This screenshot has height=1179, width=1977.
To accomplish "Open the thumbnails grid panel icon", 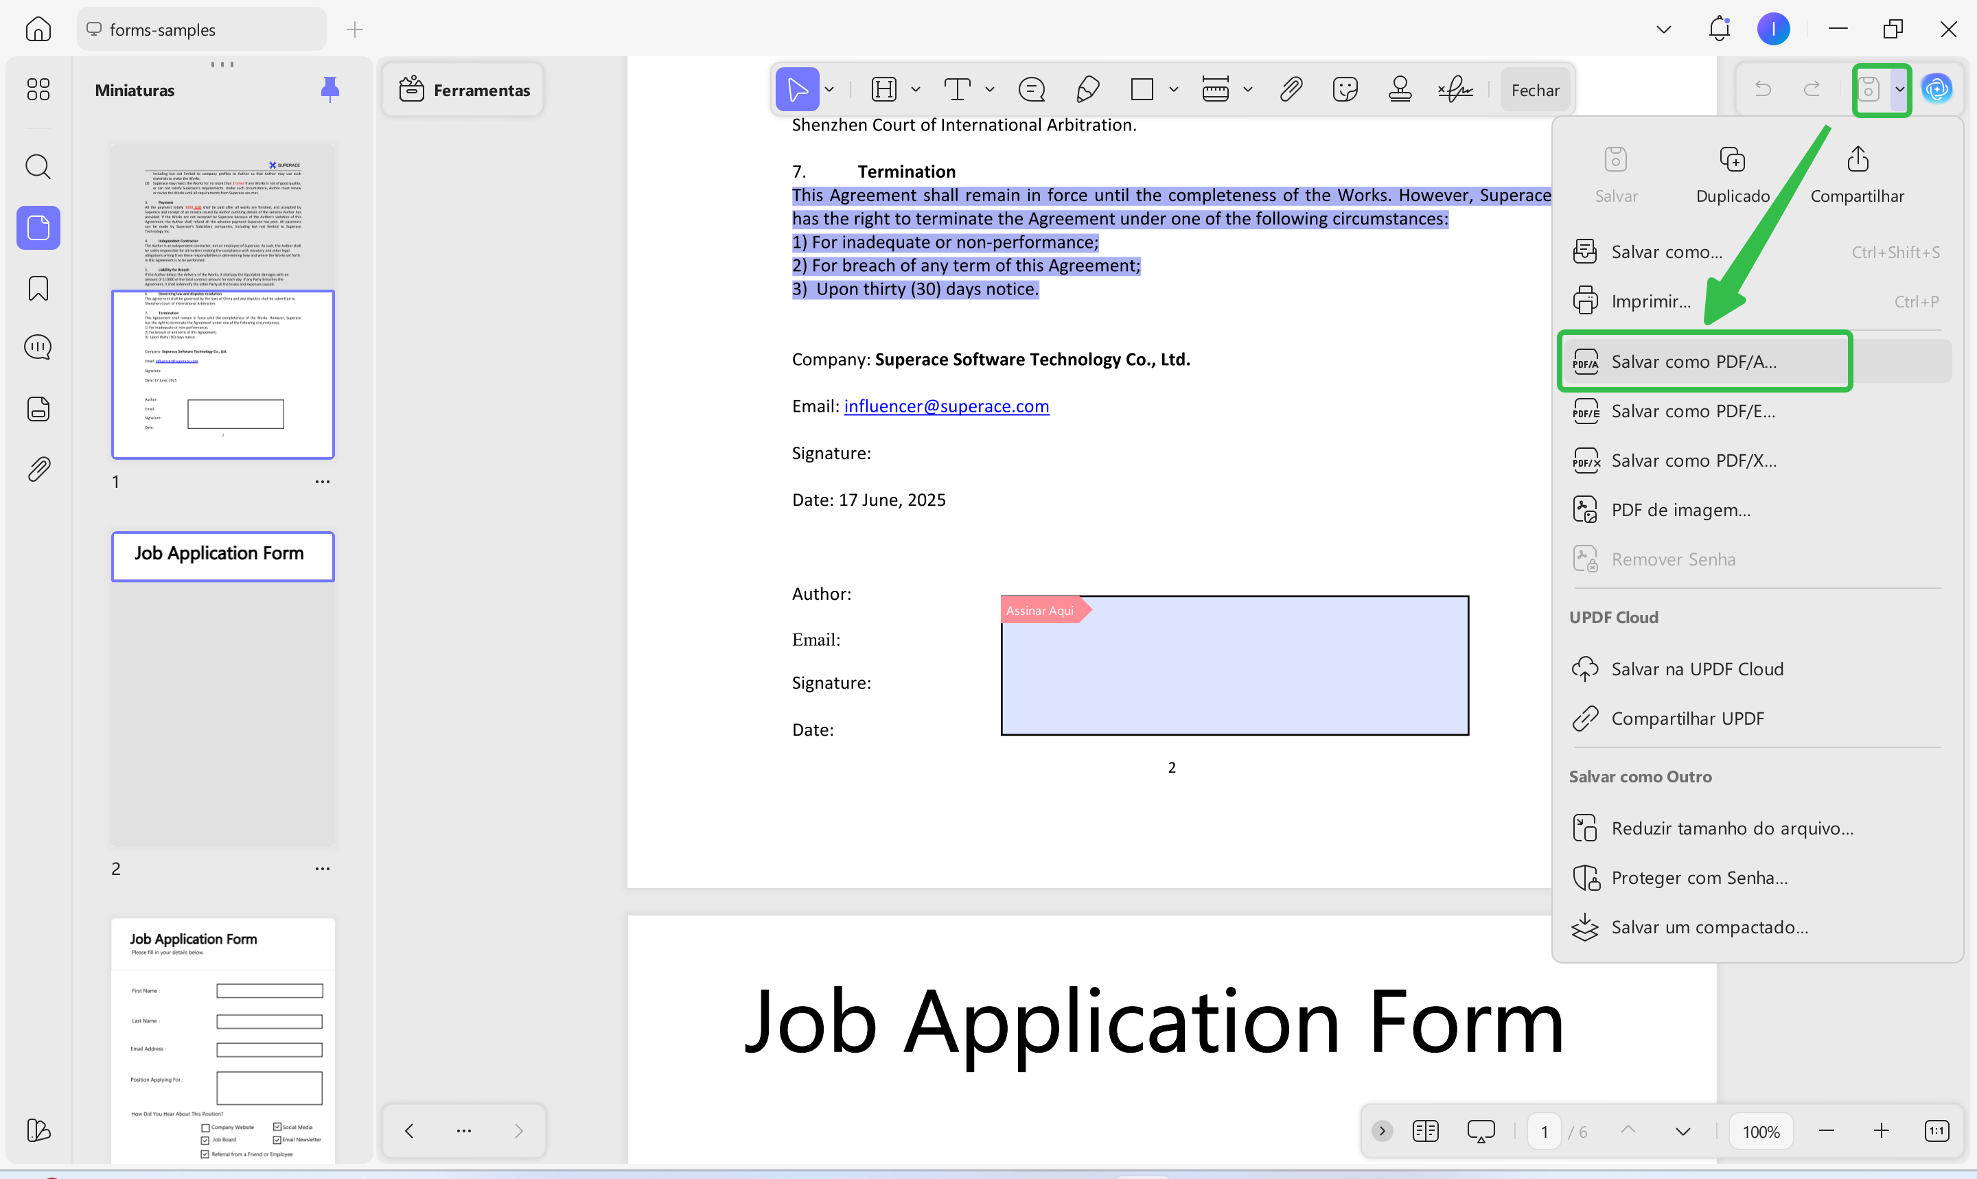I will 38,89.
